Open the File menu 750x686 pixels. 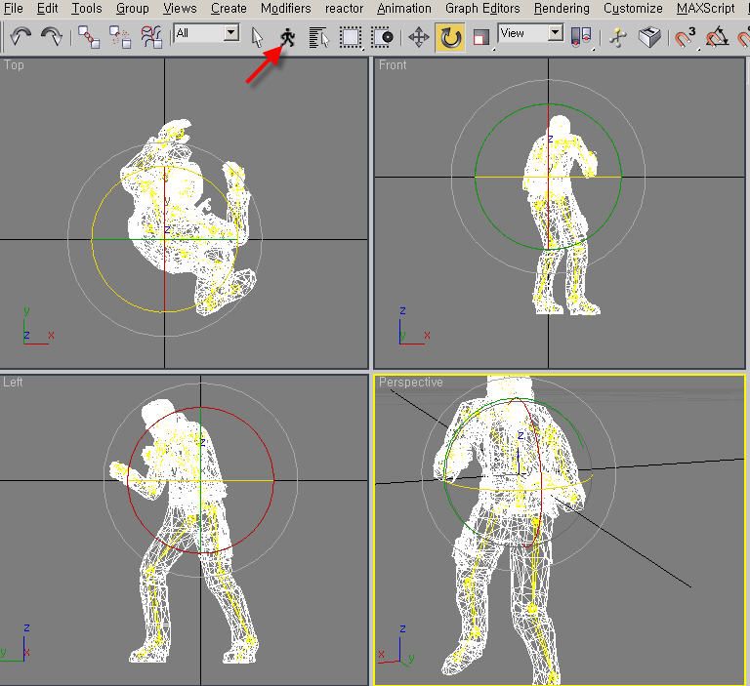click(x=12, y=8)
